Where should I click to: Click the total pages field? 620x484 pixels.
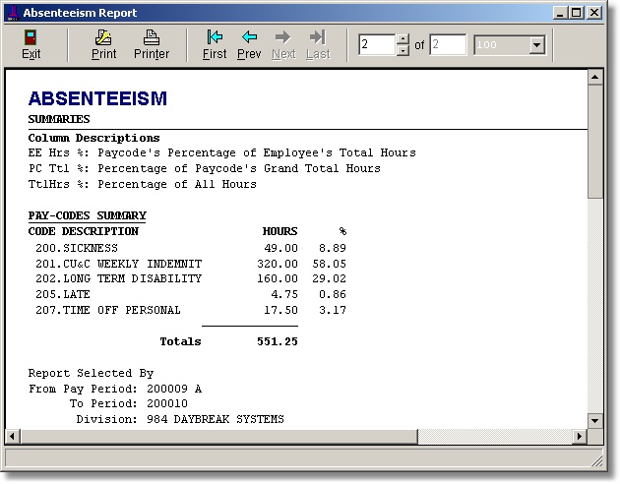point(448,45)
